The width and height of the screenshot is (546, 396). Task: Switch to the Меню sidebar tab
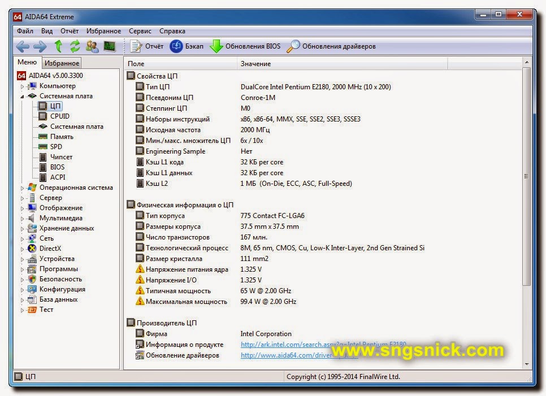pos(27,62)
